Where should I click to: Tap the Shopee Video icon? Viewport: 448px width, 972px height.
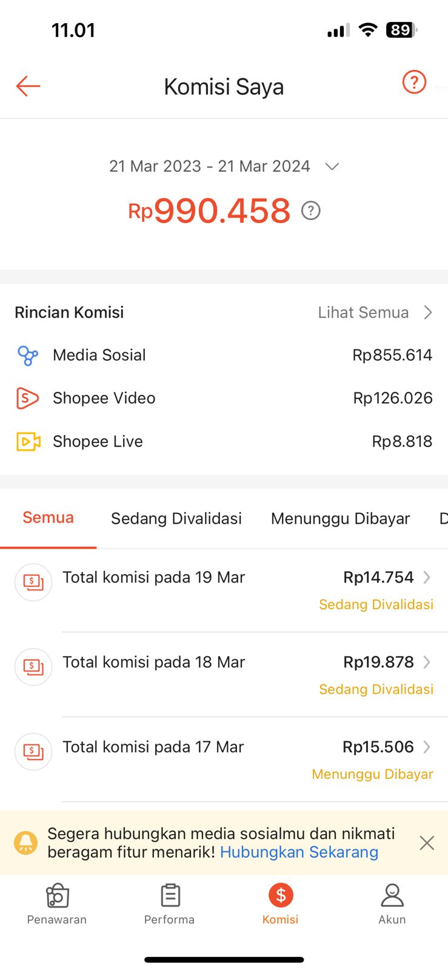28,399
